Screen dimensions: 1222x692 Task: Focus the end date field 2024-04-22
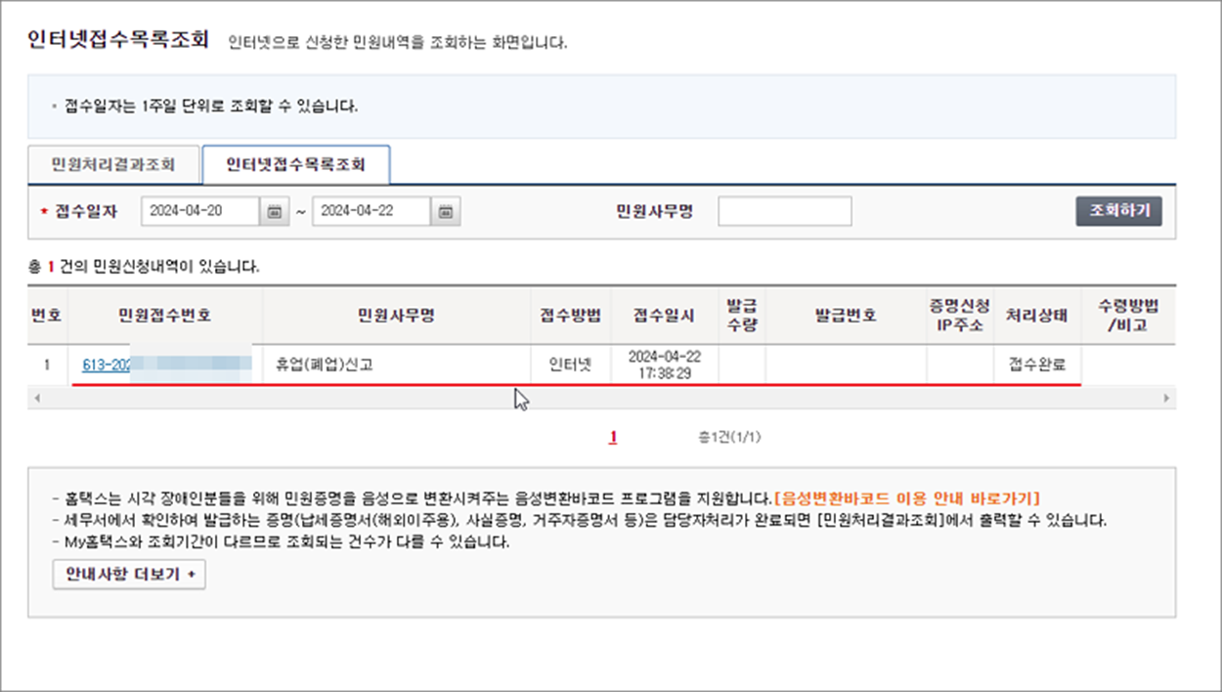371,211
